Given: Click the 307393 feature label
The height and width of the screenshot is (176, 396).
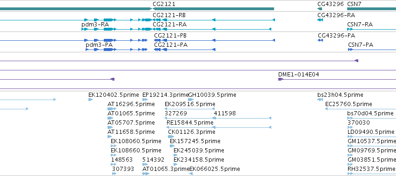Looking at the screenshot, I should [x=123, y=169].
